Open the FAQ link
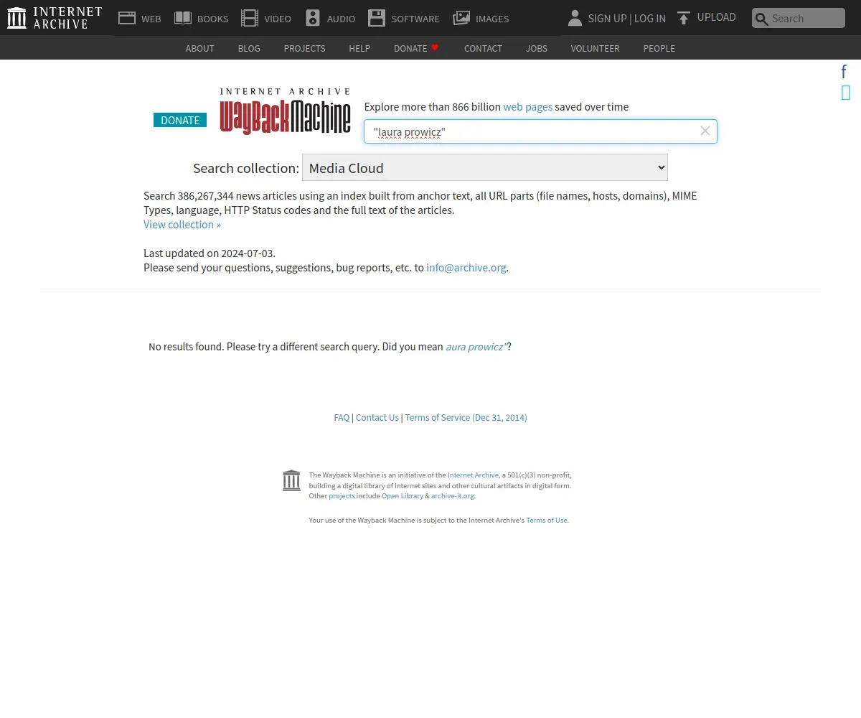 point(342,417)
